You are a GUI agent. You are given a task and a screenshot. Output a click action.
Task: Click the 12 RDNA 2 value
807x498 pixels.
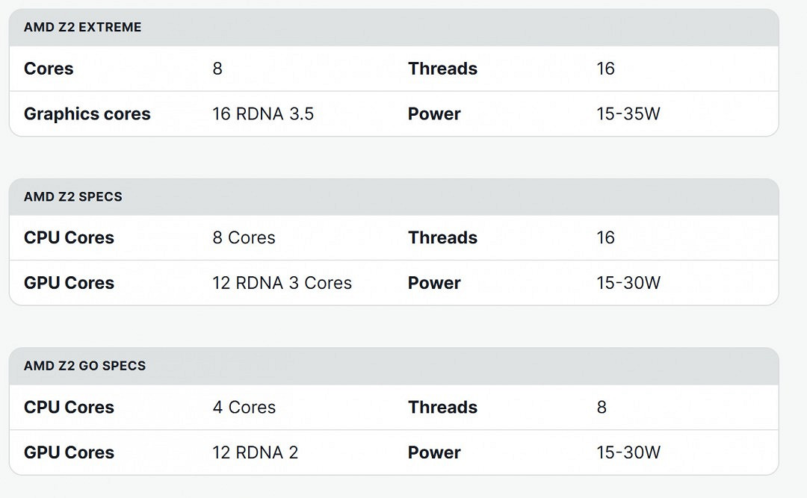[x=255, y=452]
